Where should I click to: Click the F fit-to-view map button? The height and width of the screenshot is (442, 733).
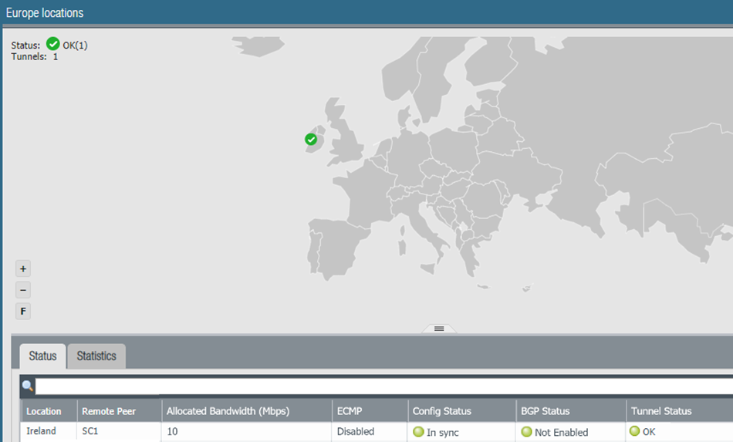pos(23,312)
